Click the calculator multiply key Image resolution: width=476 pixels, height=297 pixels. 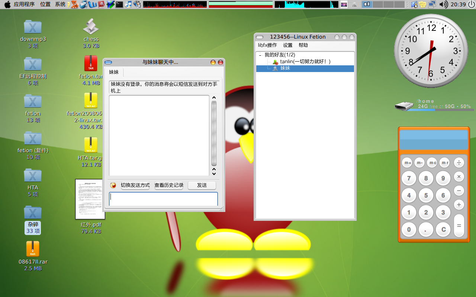pos(459,177)
